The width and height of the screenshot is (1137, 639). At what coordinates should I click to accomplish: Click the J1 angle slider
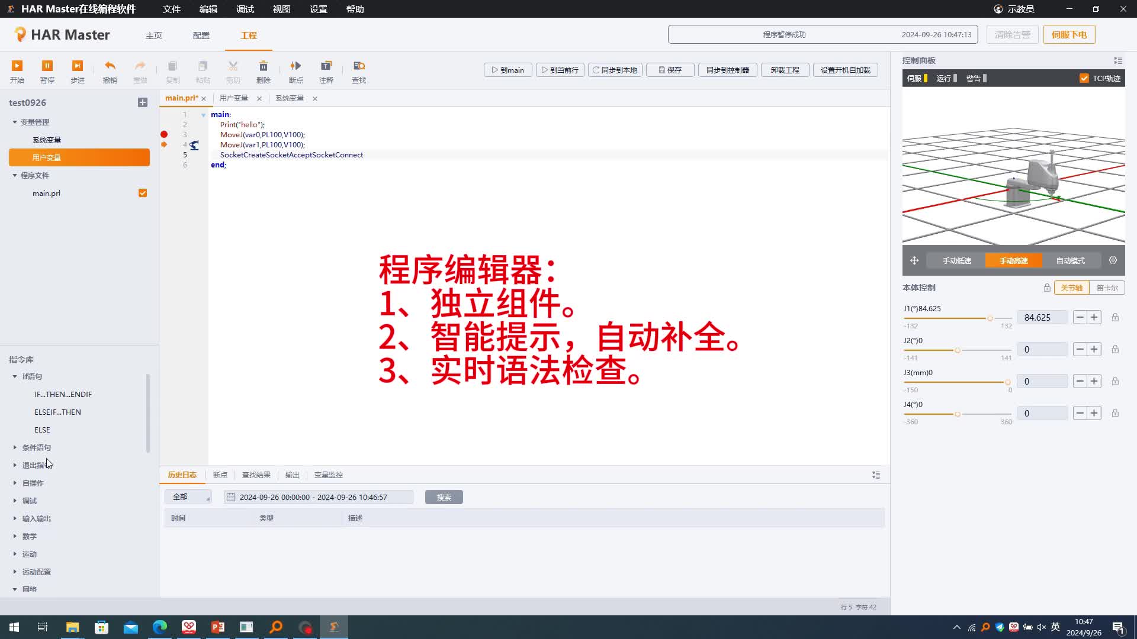click(958, 318)
